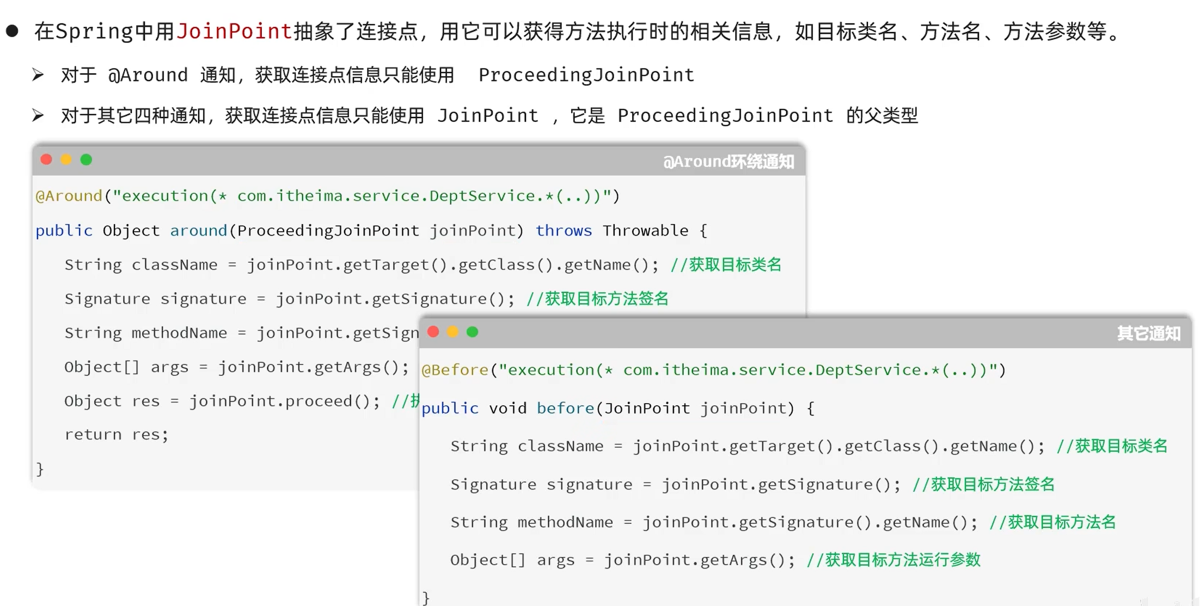Click the @Before annotation in code
The height and width of the screenshot is (606, 1200).
(x=455, y=370)
